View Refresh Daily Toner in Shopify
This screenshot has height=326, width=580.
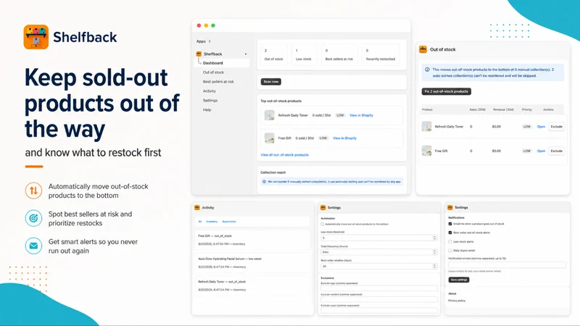click(361, 115)
